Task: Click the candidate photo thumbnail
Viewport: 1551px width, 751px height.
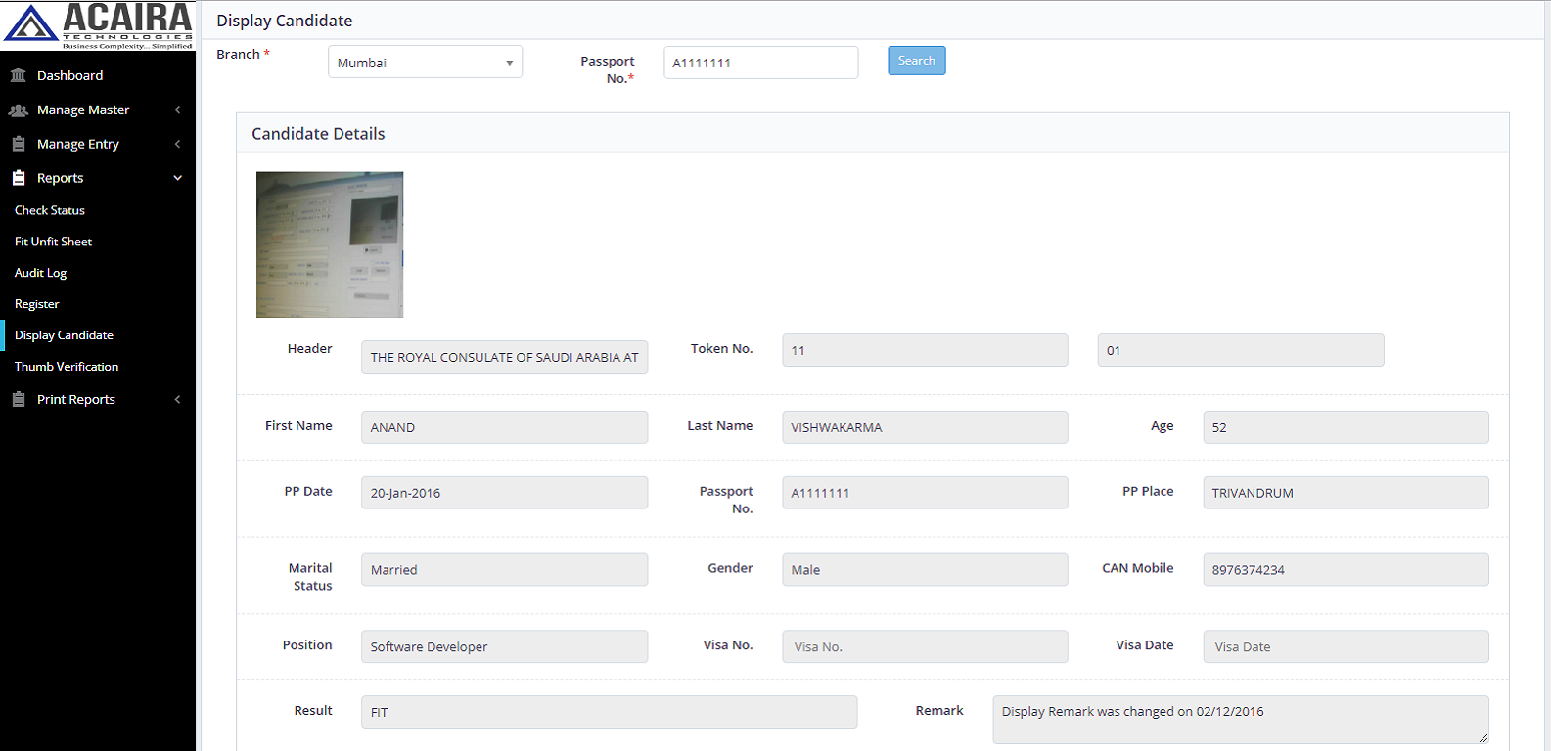Action: 330,244
